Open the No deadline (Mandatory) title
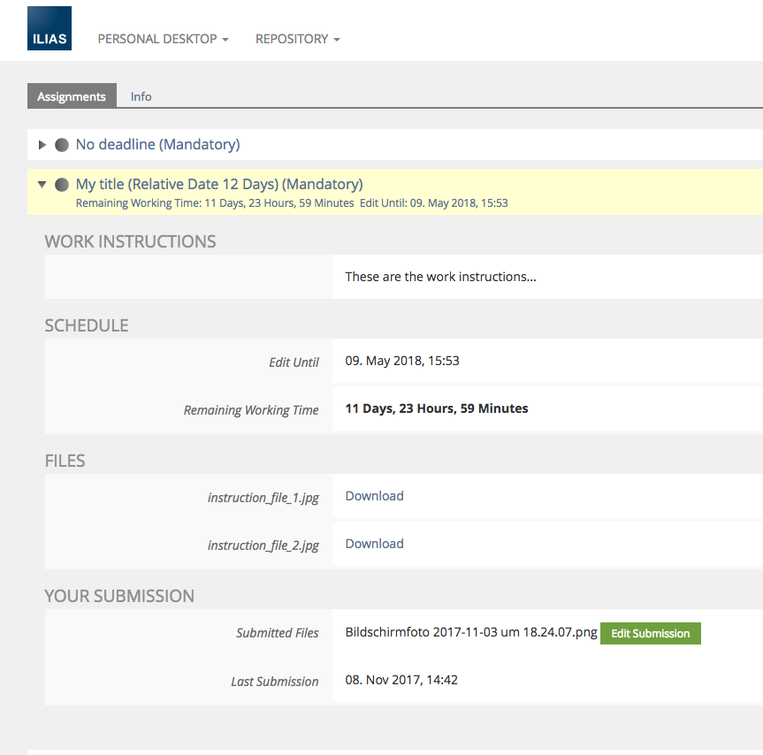The width and height of the screenshot is (763, 755). pyautogui.click(x=157, y=144)
